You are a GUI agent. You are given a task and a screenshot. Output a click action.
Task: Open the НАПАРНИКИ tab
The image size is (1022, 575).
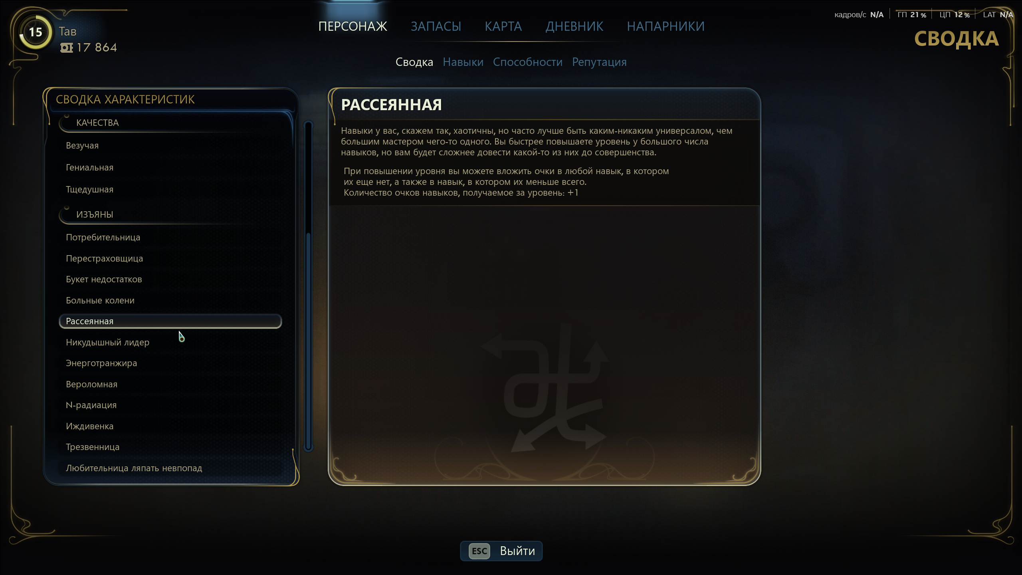coord(665,26)
